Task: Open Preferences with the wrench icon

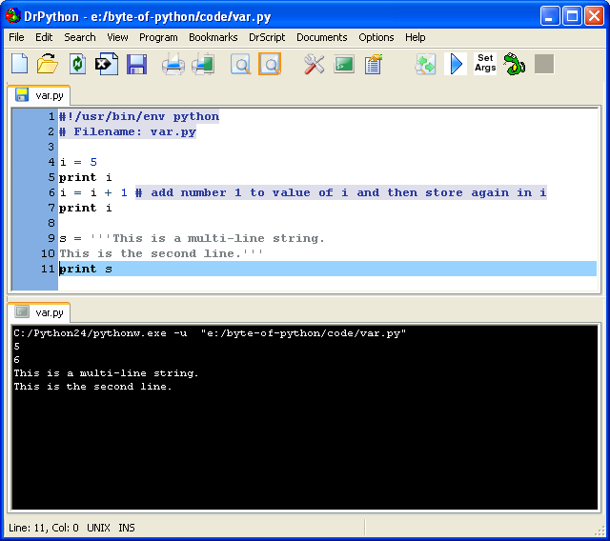Action: (315, 64)
